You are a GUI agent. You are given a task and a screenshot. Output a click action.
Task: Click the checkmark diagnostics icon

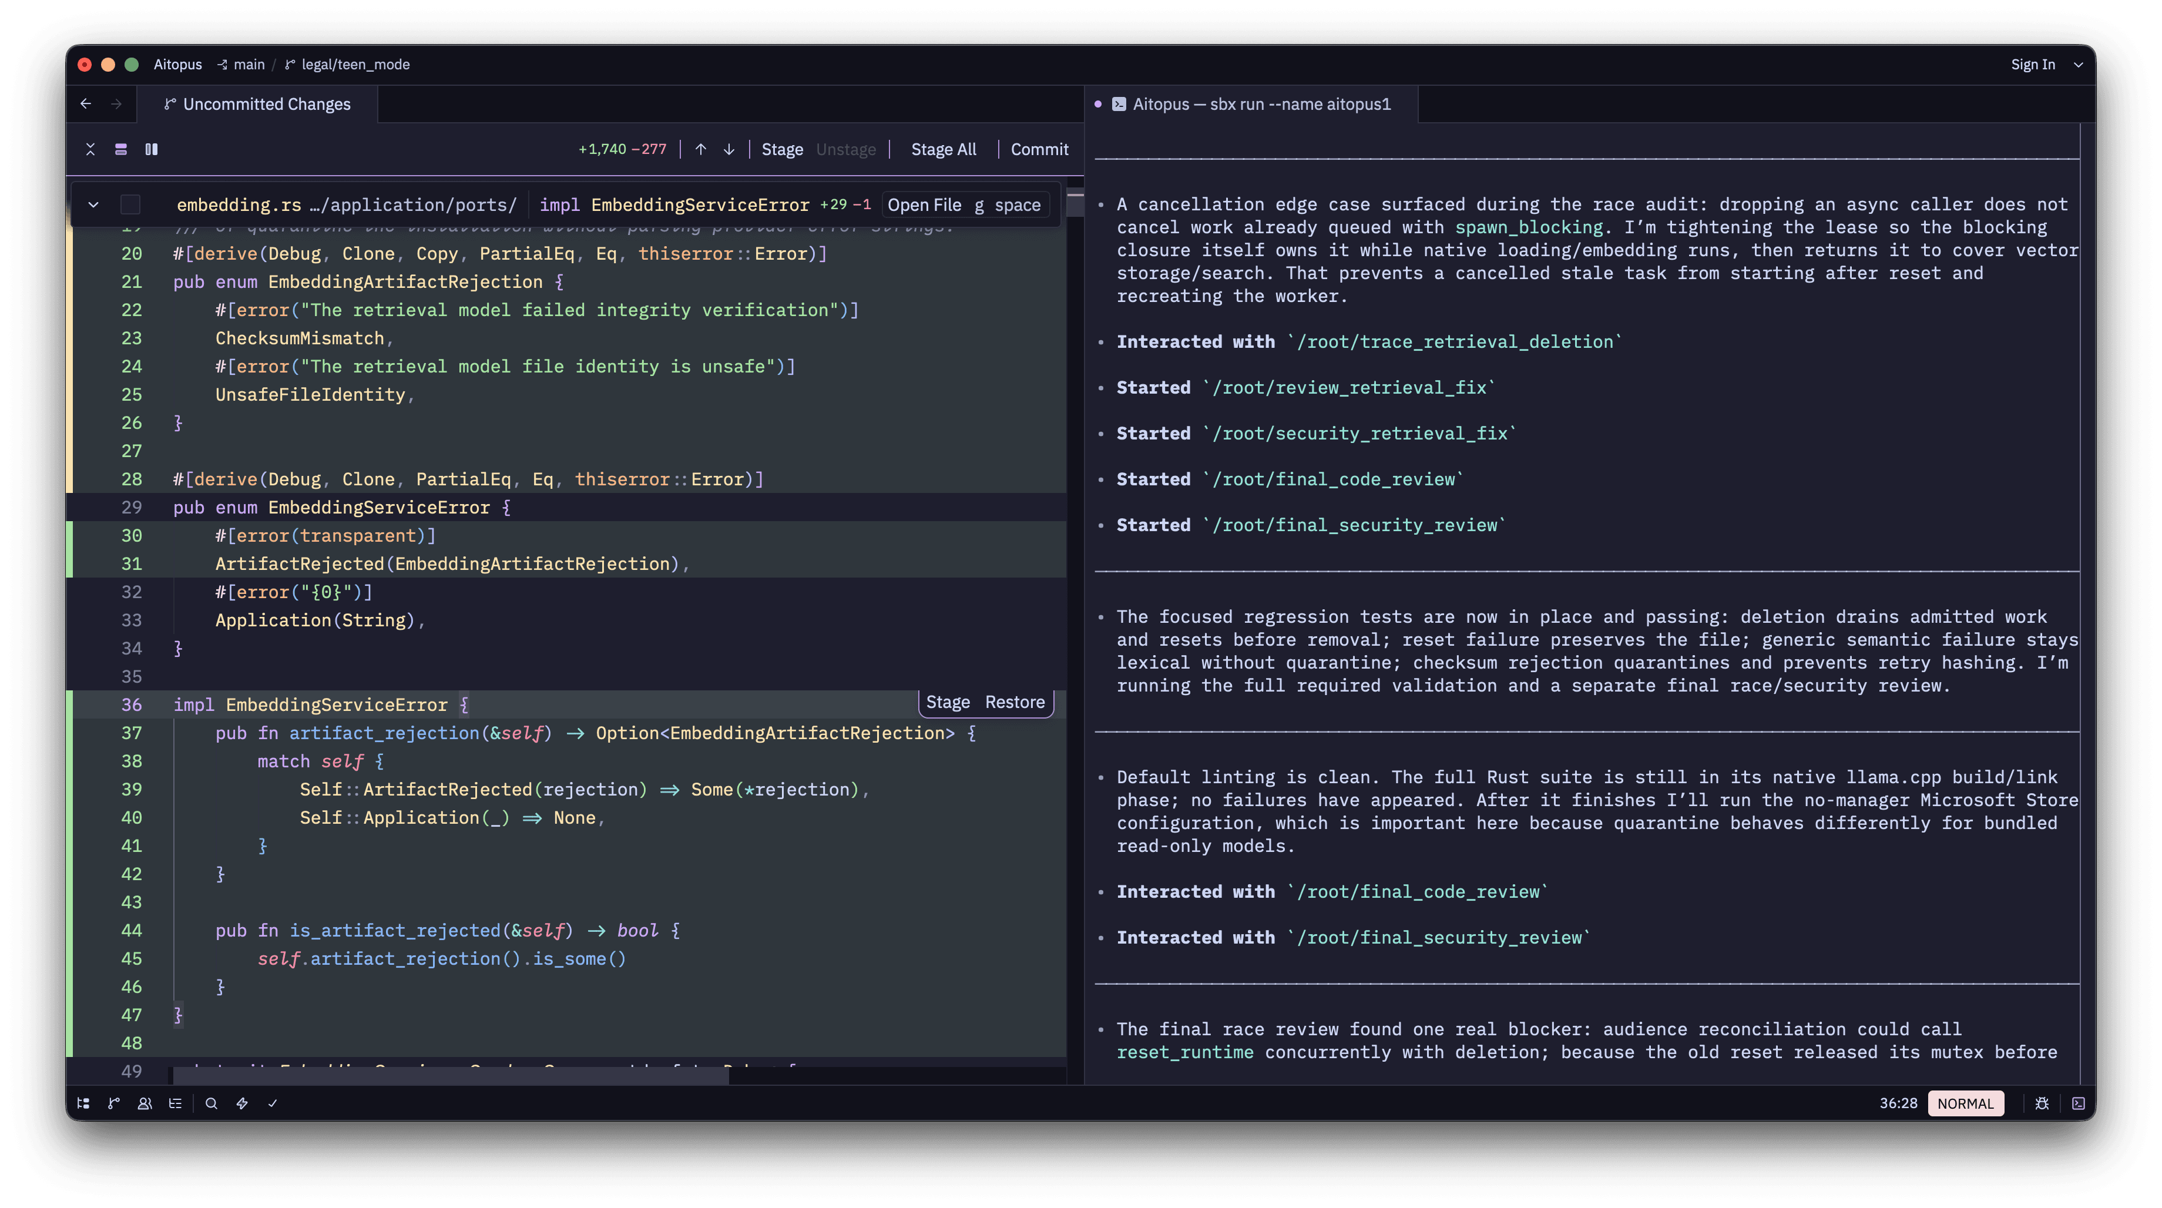point(273,1103)
